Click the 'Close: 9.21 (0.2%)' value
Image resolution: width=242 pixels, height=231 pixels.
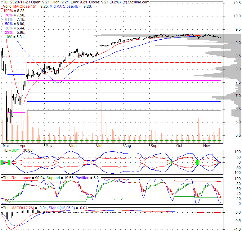[105, 2]
